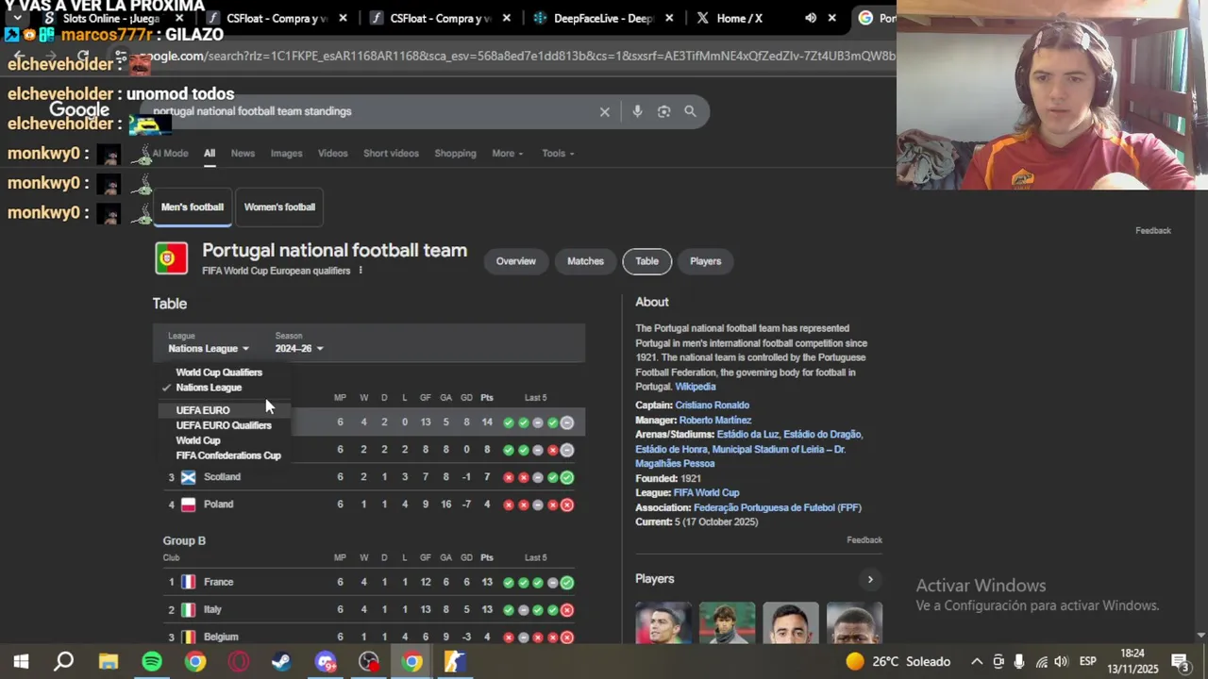Select Men's football chip
1208x679 pixels.
coord(193,207)
